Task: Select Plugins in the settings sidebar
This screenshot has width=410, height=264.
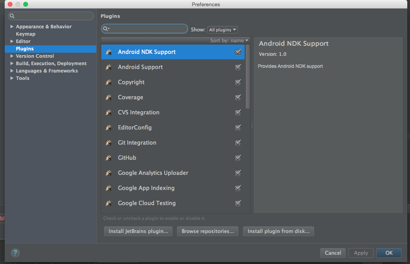Action: [x=25, y=49]
